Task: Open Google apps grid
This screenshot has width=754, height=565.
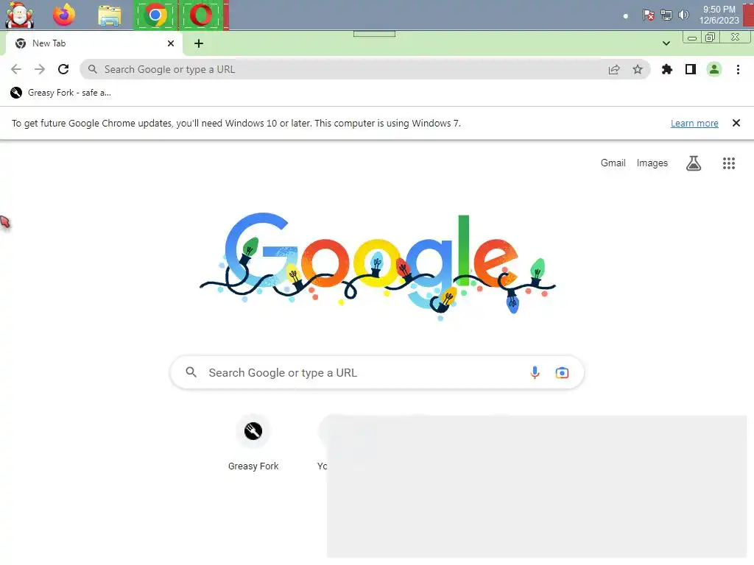Action: (728, 163)
